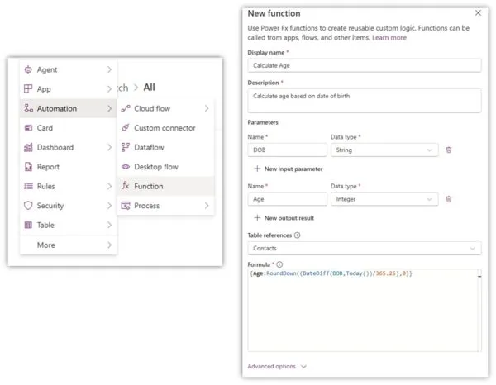Image resolution: width=496 pixels, height=385 pixels.
Task: Choose Card from the menu
Action: click(69, 128)
